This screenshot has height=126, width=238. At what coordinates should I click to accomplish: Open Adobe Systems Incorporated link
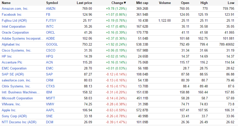tap(23, 38)
